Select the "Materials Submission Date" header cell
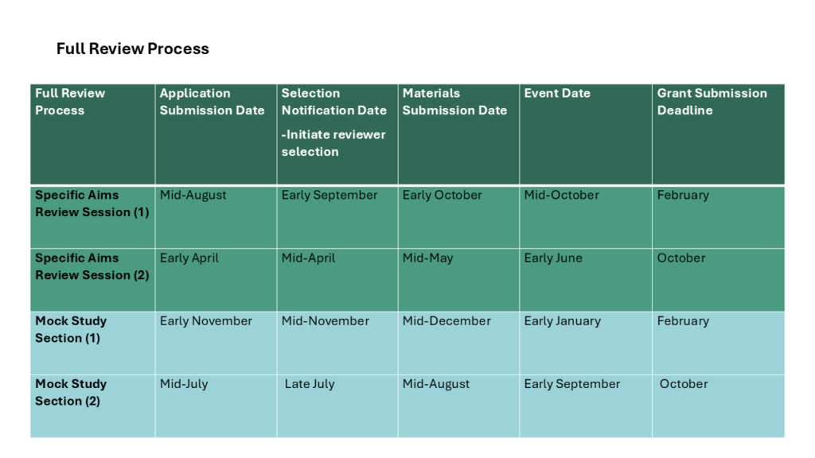815x458 pixels. (454, 102)
